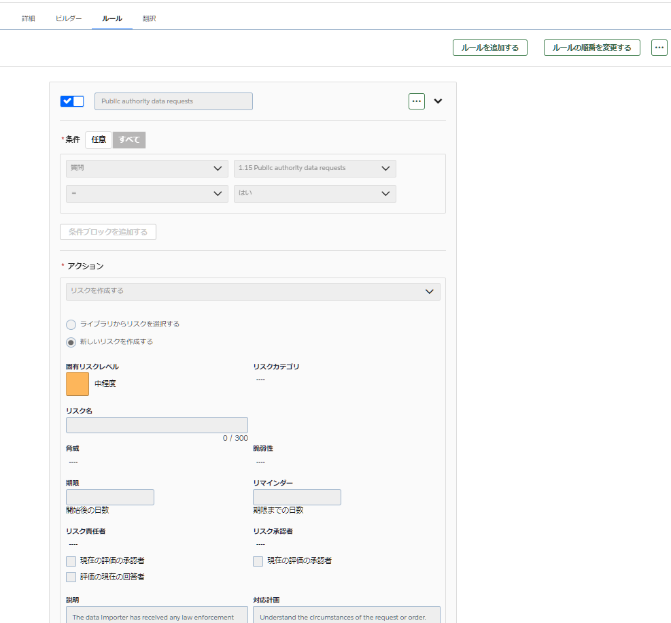Open the 詳細 tab
The image size is (671, 623).
pyautogui.click(x=29, y=18)
